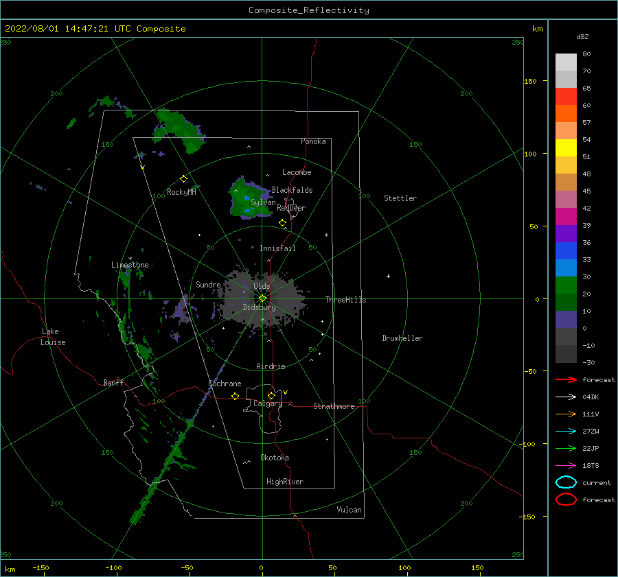Select the 51 dBZ yellow color swatch
This screenshot has height=577, width=618.
point(566,148)
